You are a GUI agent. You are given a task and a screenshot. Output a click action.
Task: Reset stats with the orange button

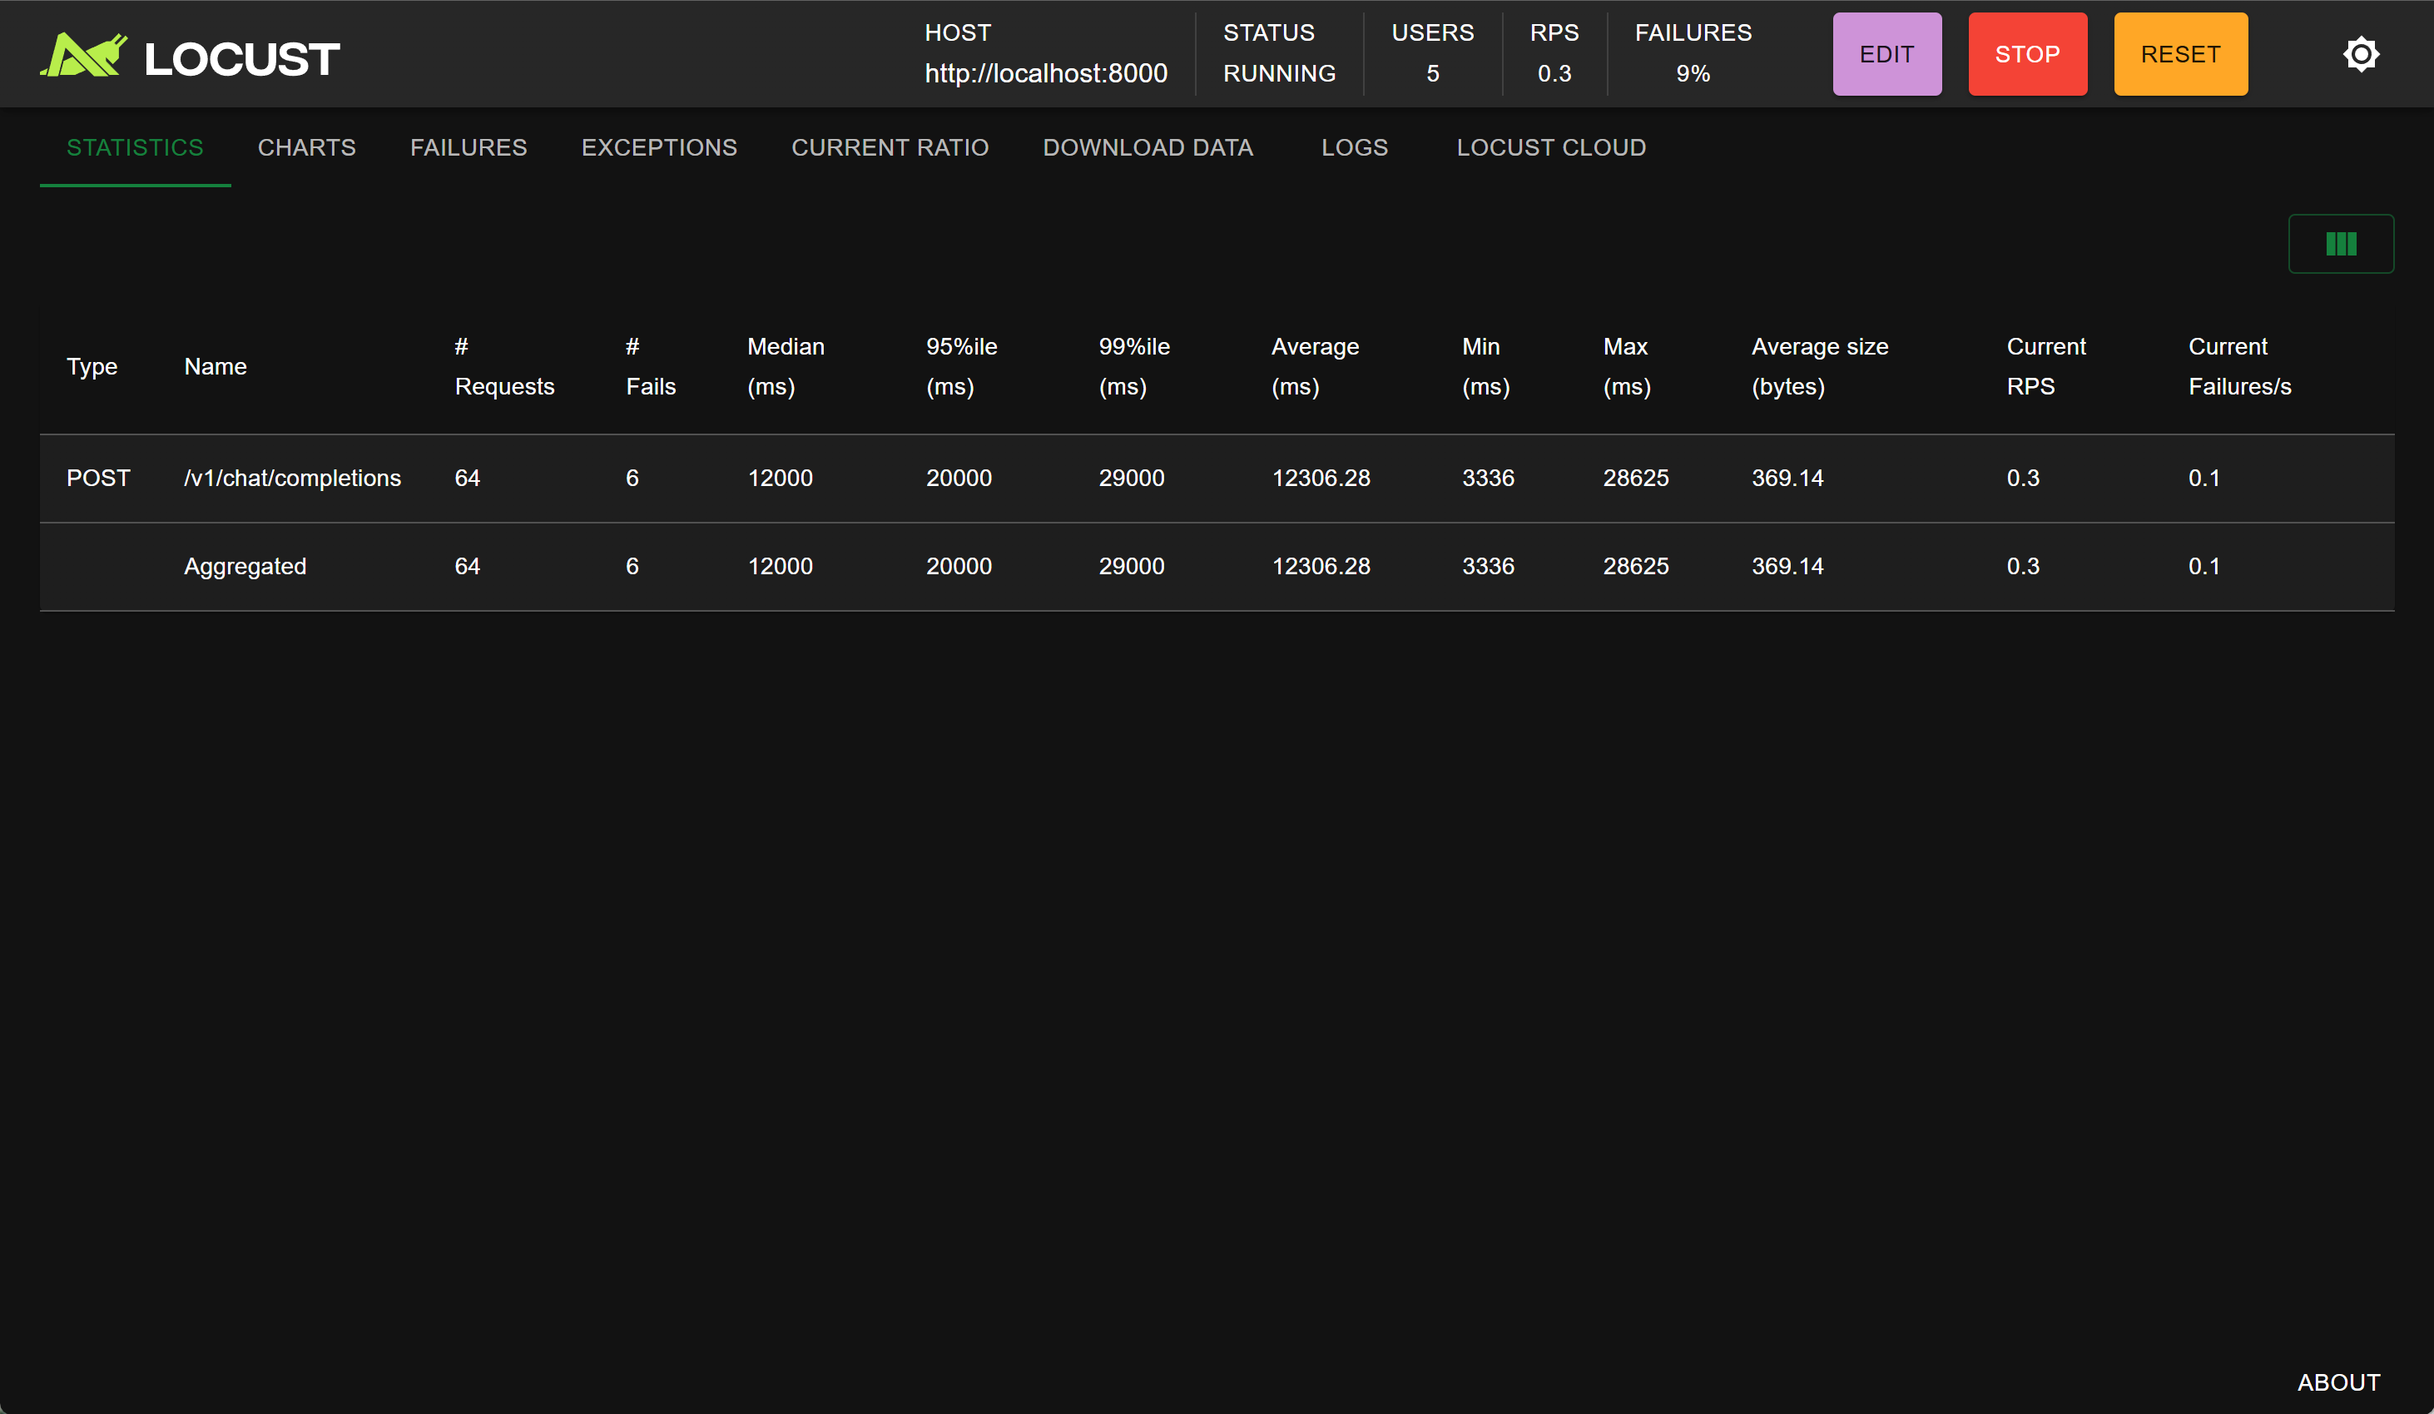pos(2180,54)
